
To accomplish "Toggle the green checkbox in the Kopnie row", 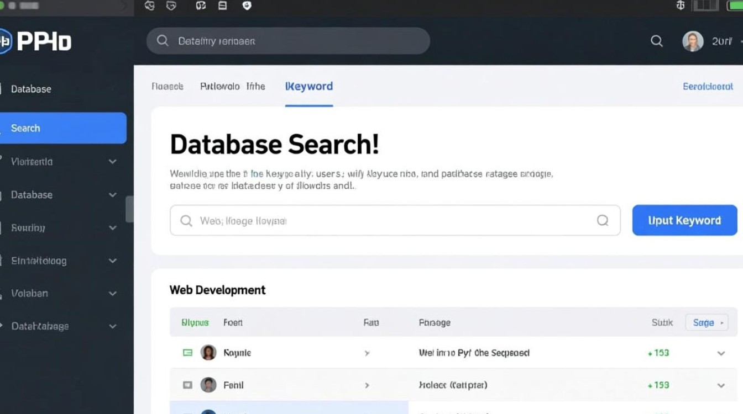I will point(187,353).
